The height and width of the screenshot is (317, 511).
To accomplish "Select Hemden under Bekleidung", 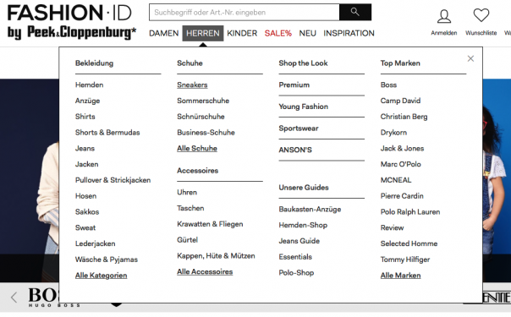I will coord(90,85).
